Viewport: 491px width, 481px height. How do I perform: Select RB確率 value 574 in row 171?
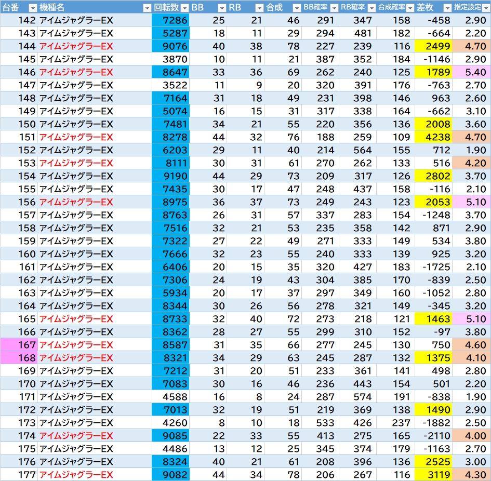pos(357,397)
